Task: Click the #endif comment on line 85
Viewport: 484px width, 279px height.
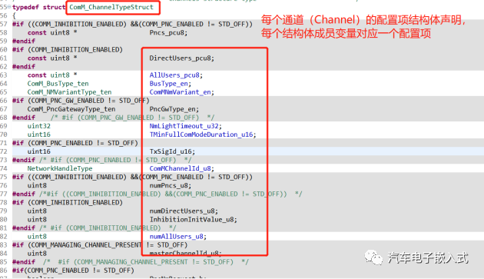Action: (x=146, y=262)
